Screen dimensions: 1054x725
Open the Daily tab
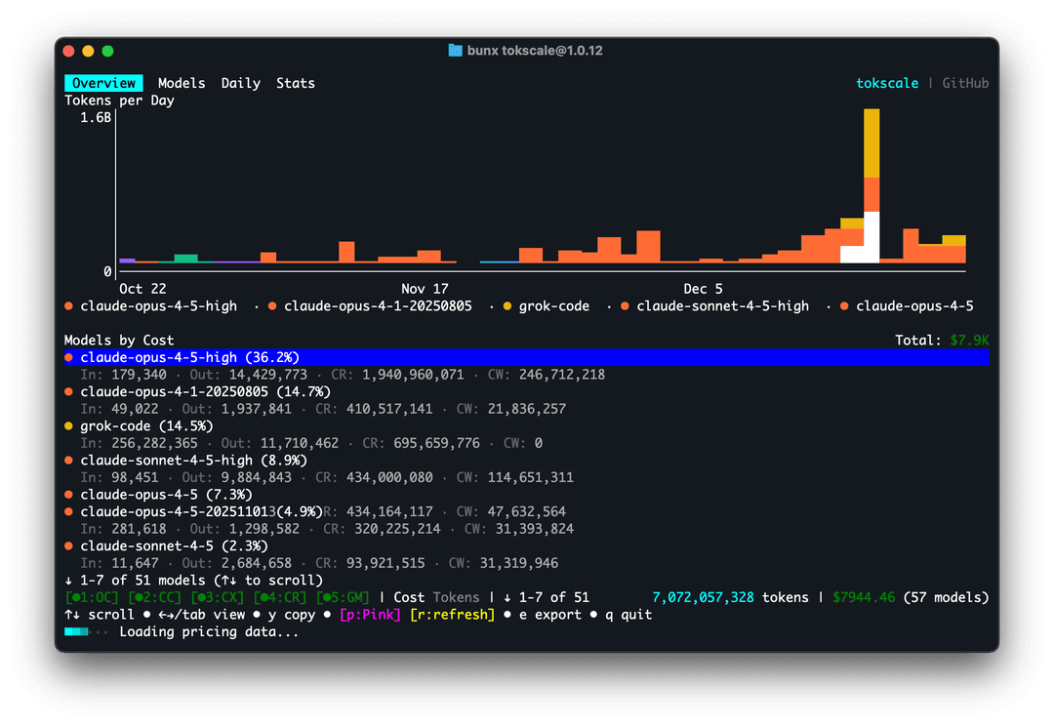pos(241,83)
